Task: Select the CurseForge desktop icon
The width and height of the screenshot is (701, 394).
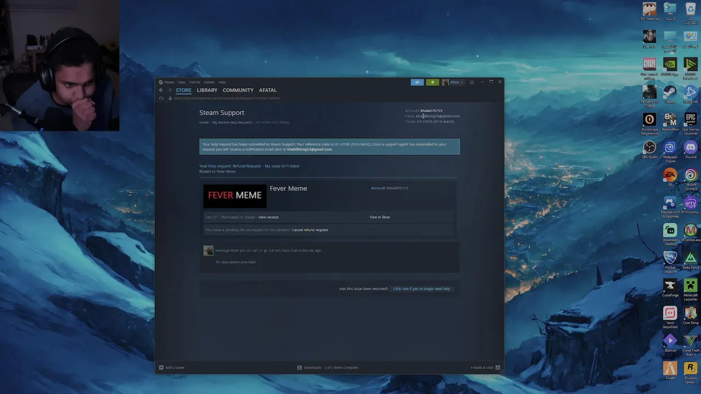Action: [670, 288]
